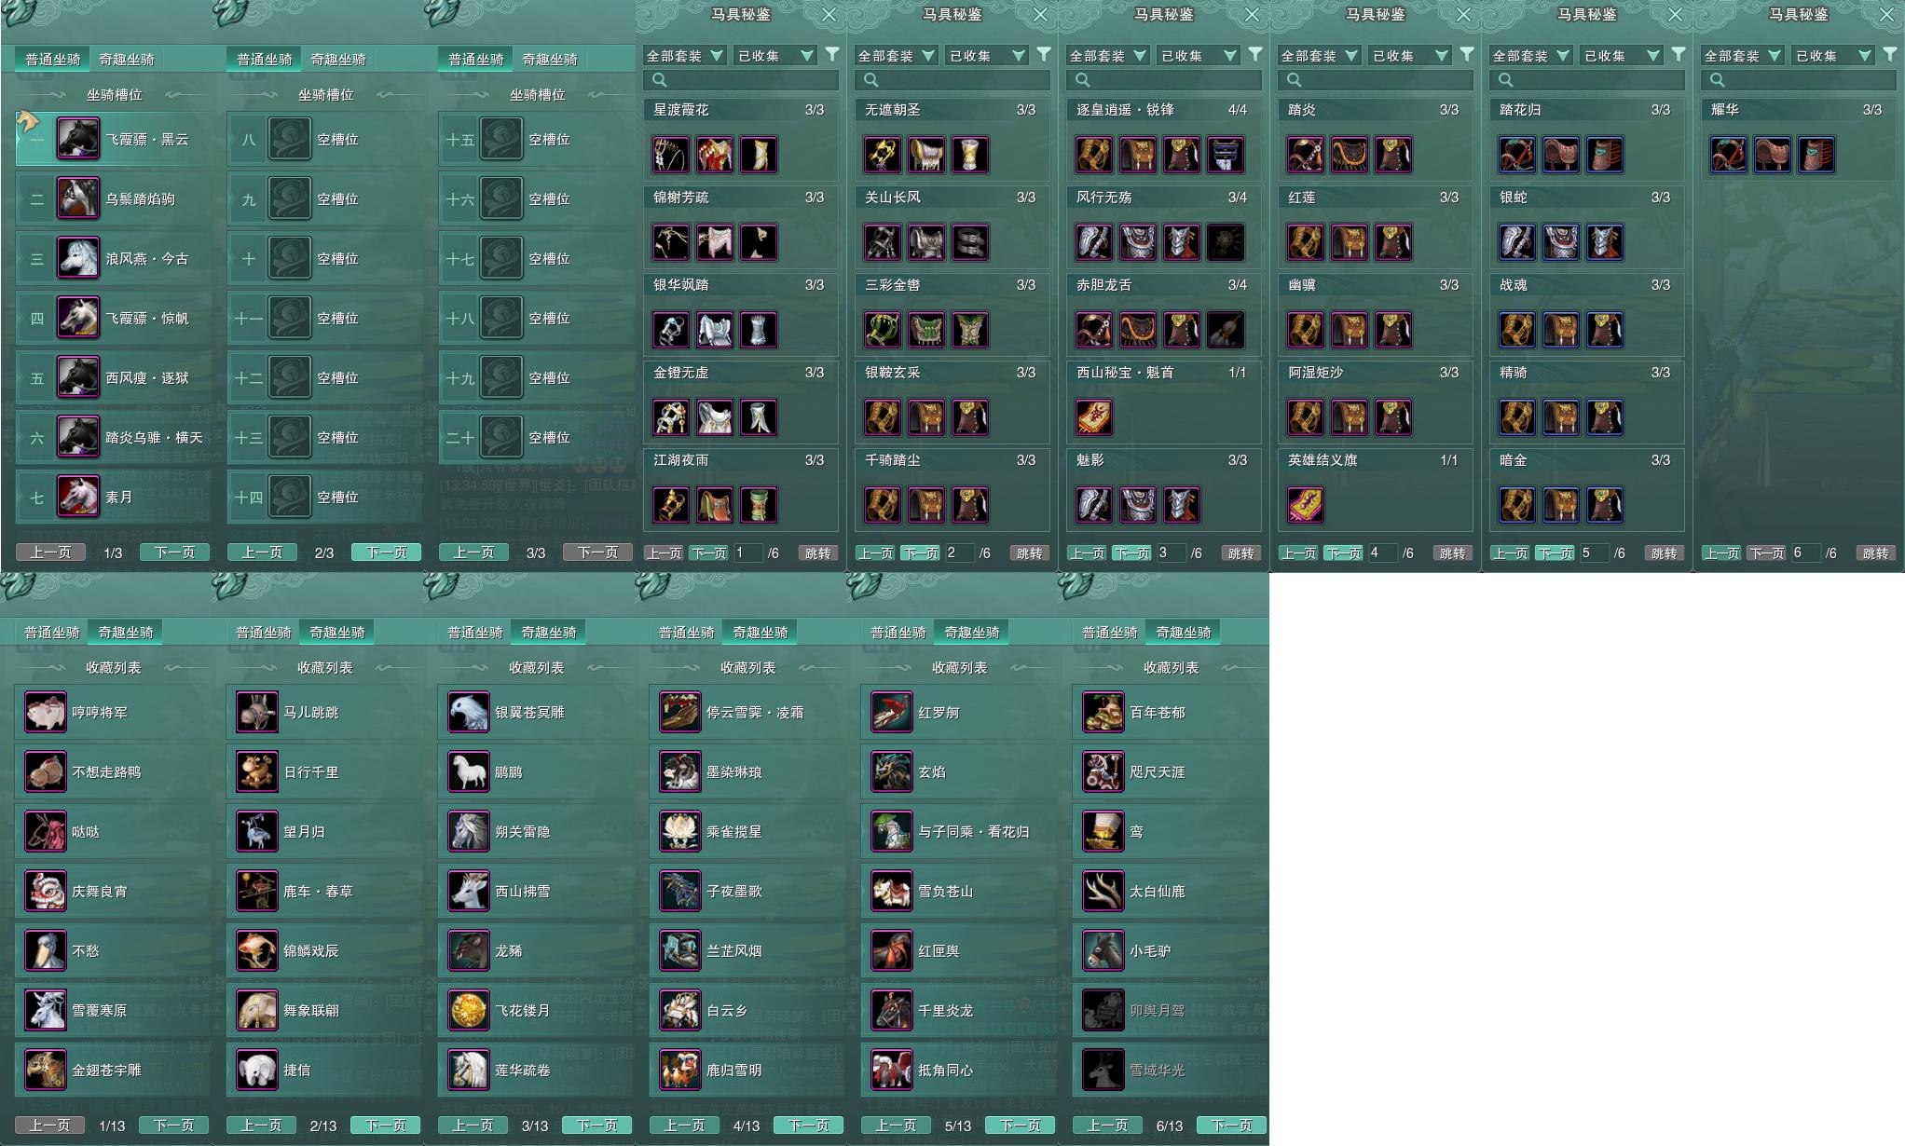This screenshot has height=1146, width=1905.
Task: Select 奇趣坐骑 tab on page 3/3 panel
Action: pyautogui.click(x=550, y=59)
